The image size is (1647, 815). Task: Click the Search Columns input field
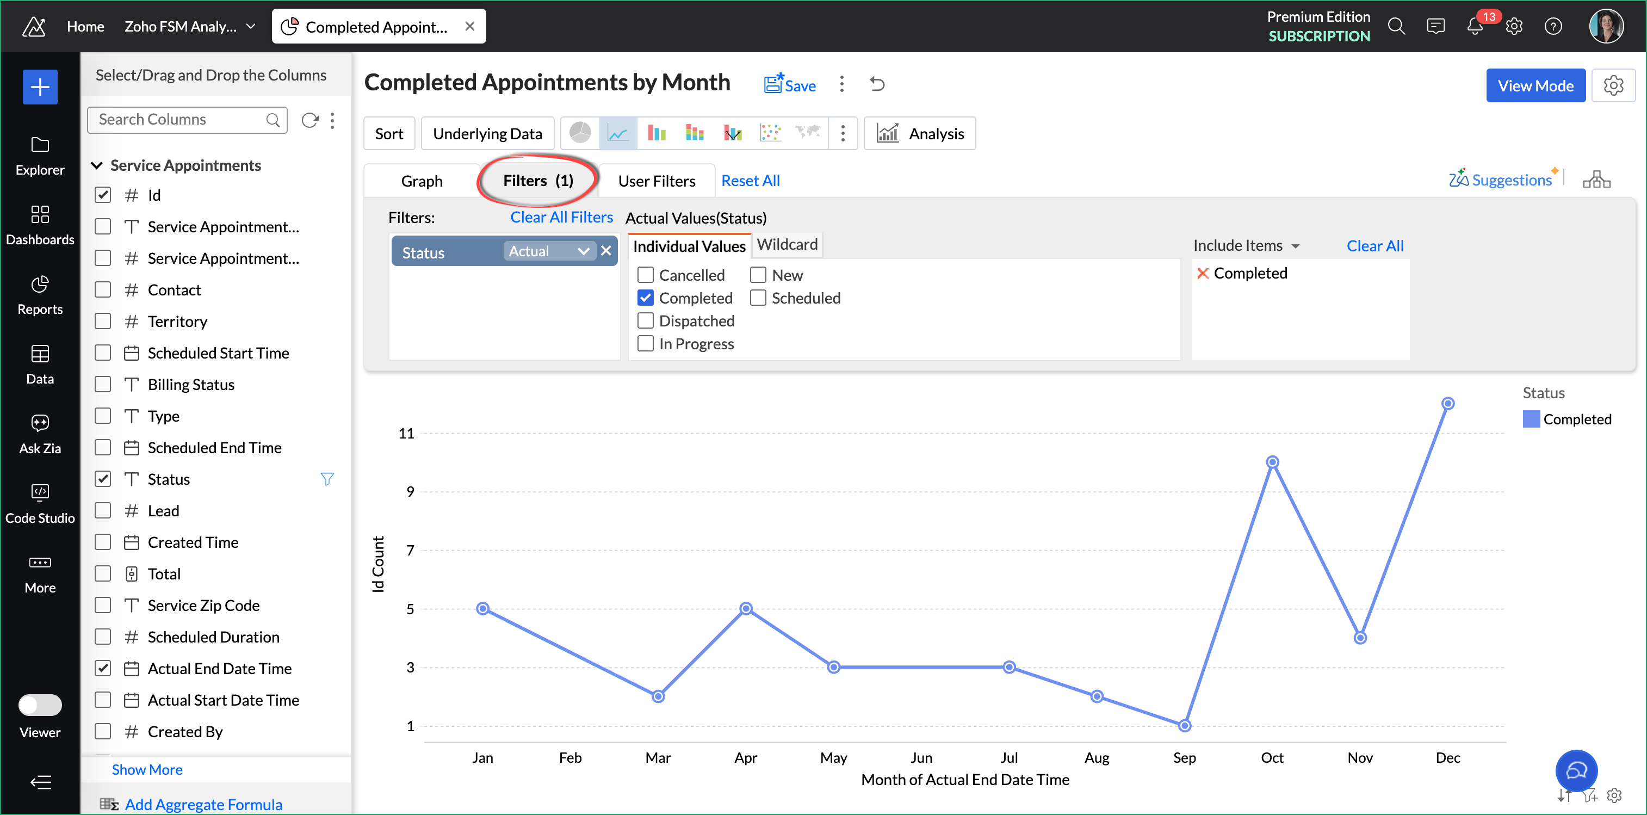179,120
